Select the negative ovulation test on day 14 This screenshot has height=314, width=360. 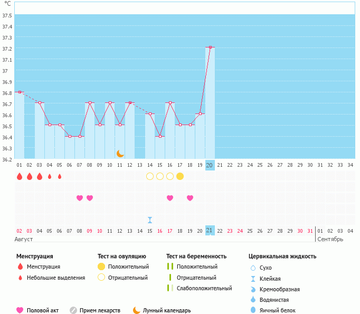click(150, 176)
